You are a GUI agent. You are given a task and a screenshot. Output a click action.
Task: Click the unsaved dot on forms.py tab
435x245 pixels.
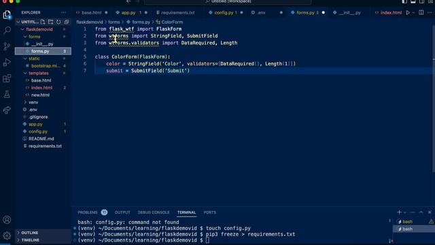[x=324, y=12]
